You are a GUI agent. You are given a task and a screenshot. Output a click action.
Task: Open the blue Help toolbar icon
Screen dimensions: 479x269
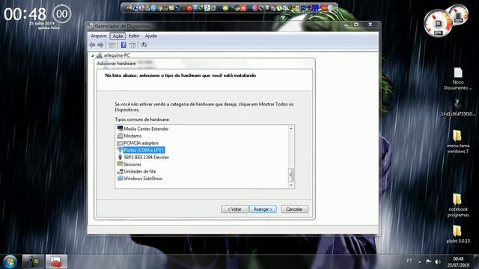[123, 45]
